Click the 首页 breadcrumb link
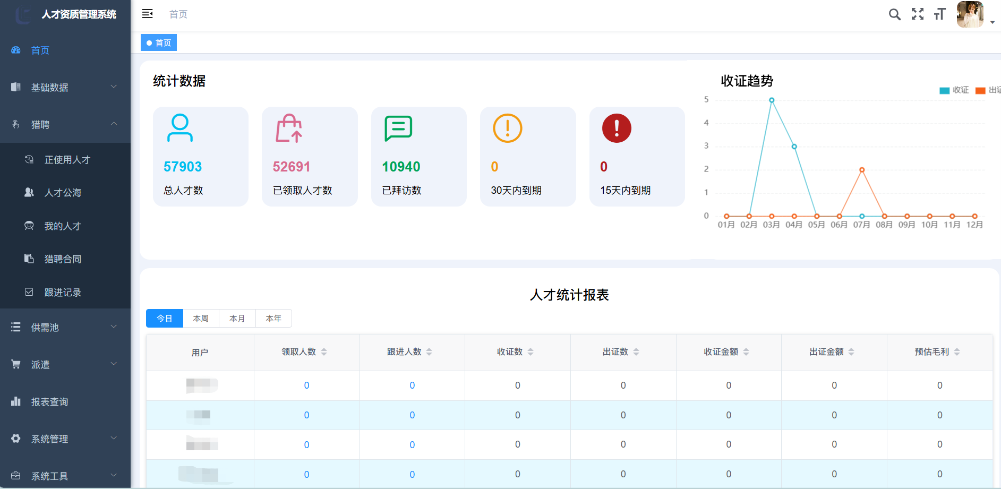 (178, 14)
